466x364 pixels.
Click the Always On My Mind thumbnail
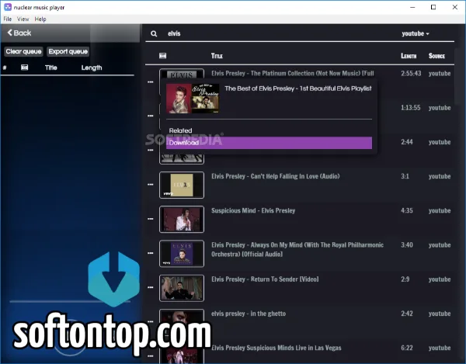pos(182,254)
